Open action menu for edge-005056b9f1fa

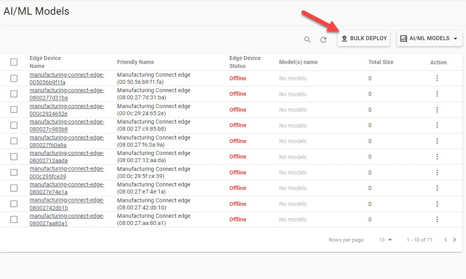tap(437, 78)
